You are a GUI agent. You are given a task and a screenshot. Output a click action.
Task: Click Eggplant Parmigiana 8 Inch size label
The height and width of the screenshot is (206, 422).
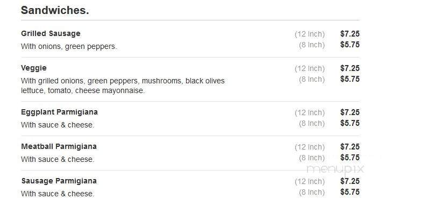pyautogui.click(x=312, y=124)
